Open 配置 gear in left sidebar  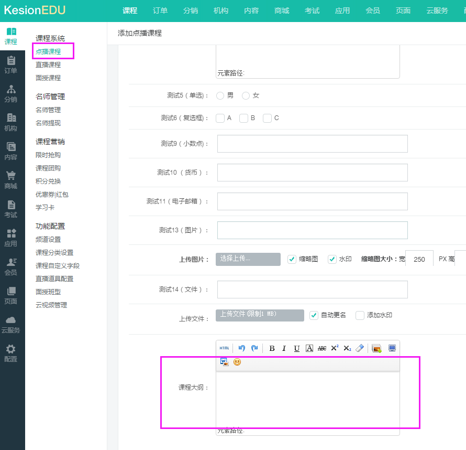[10, 352]
